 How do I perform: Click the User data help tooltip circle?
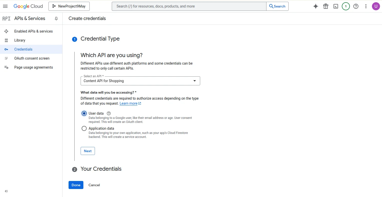[108, 113]
